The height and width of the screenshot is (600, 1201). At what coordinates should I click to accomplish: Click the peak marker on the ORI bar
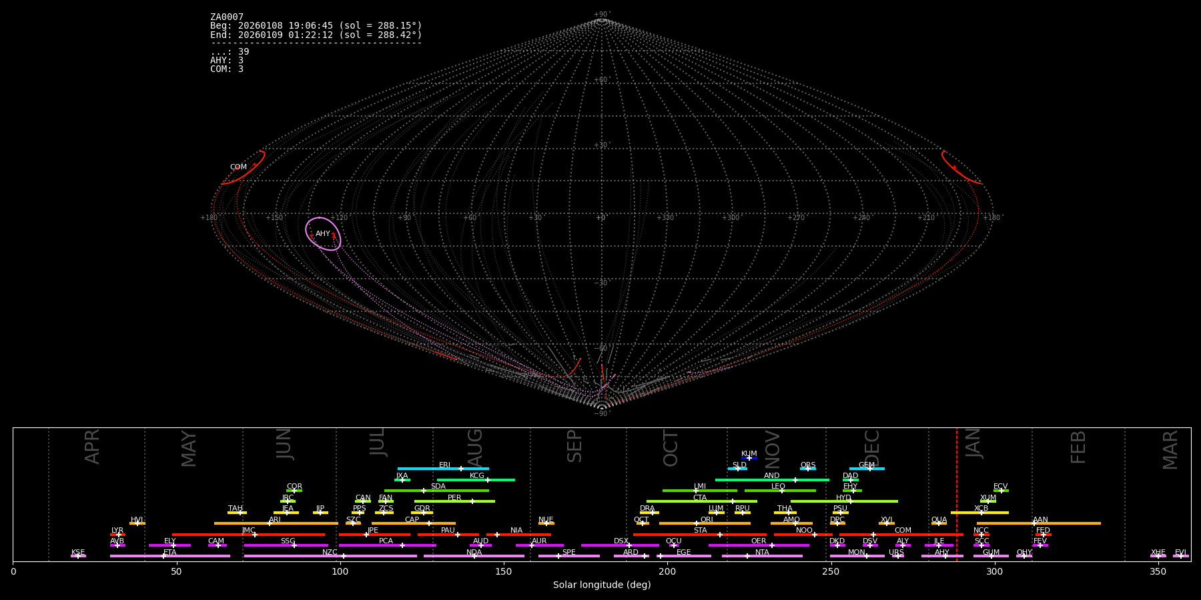(x=697, y=523)
